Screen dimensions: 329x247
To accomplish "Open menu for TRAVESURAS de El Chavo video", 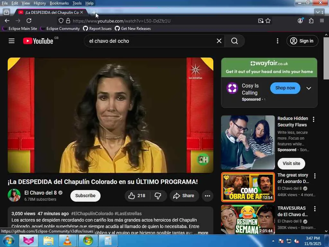I will (315, 209).
